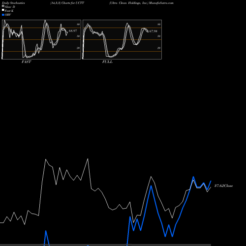The width and height of the screenshot is (246, 246).
Task: Click the Fast K legend swatch
Action: [3, 10]
